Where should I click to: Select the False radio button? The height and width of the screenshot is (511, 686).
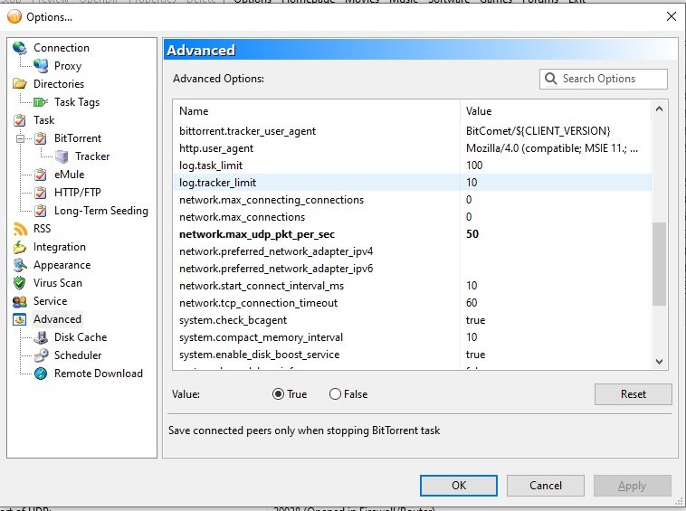[x=335, y=394]
